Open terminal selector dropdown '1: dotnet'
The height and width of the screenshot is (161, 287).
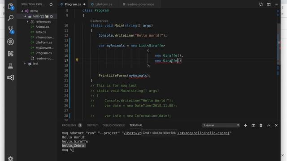221,125
